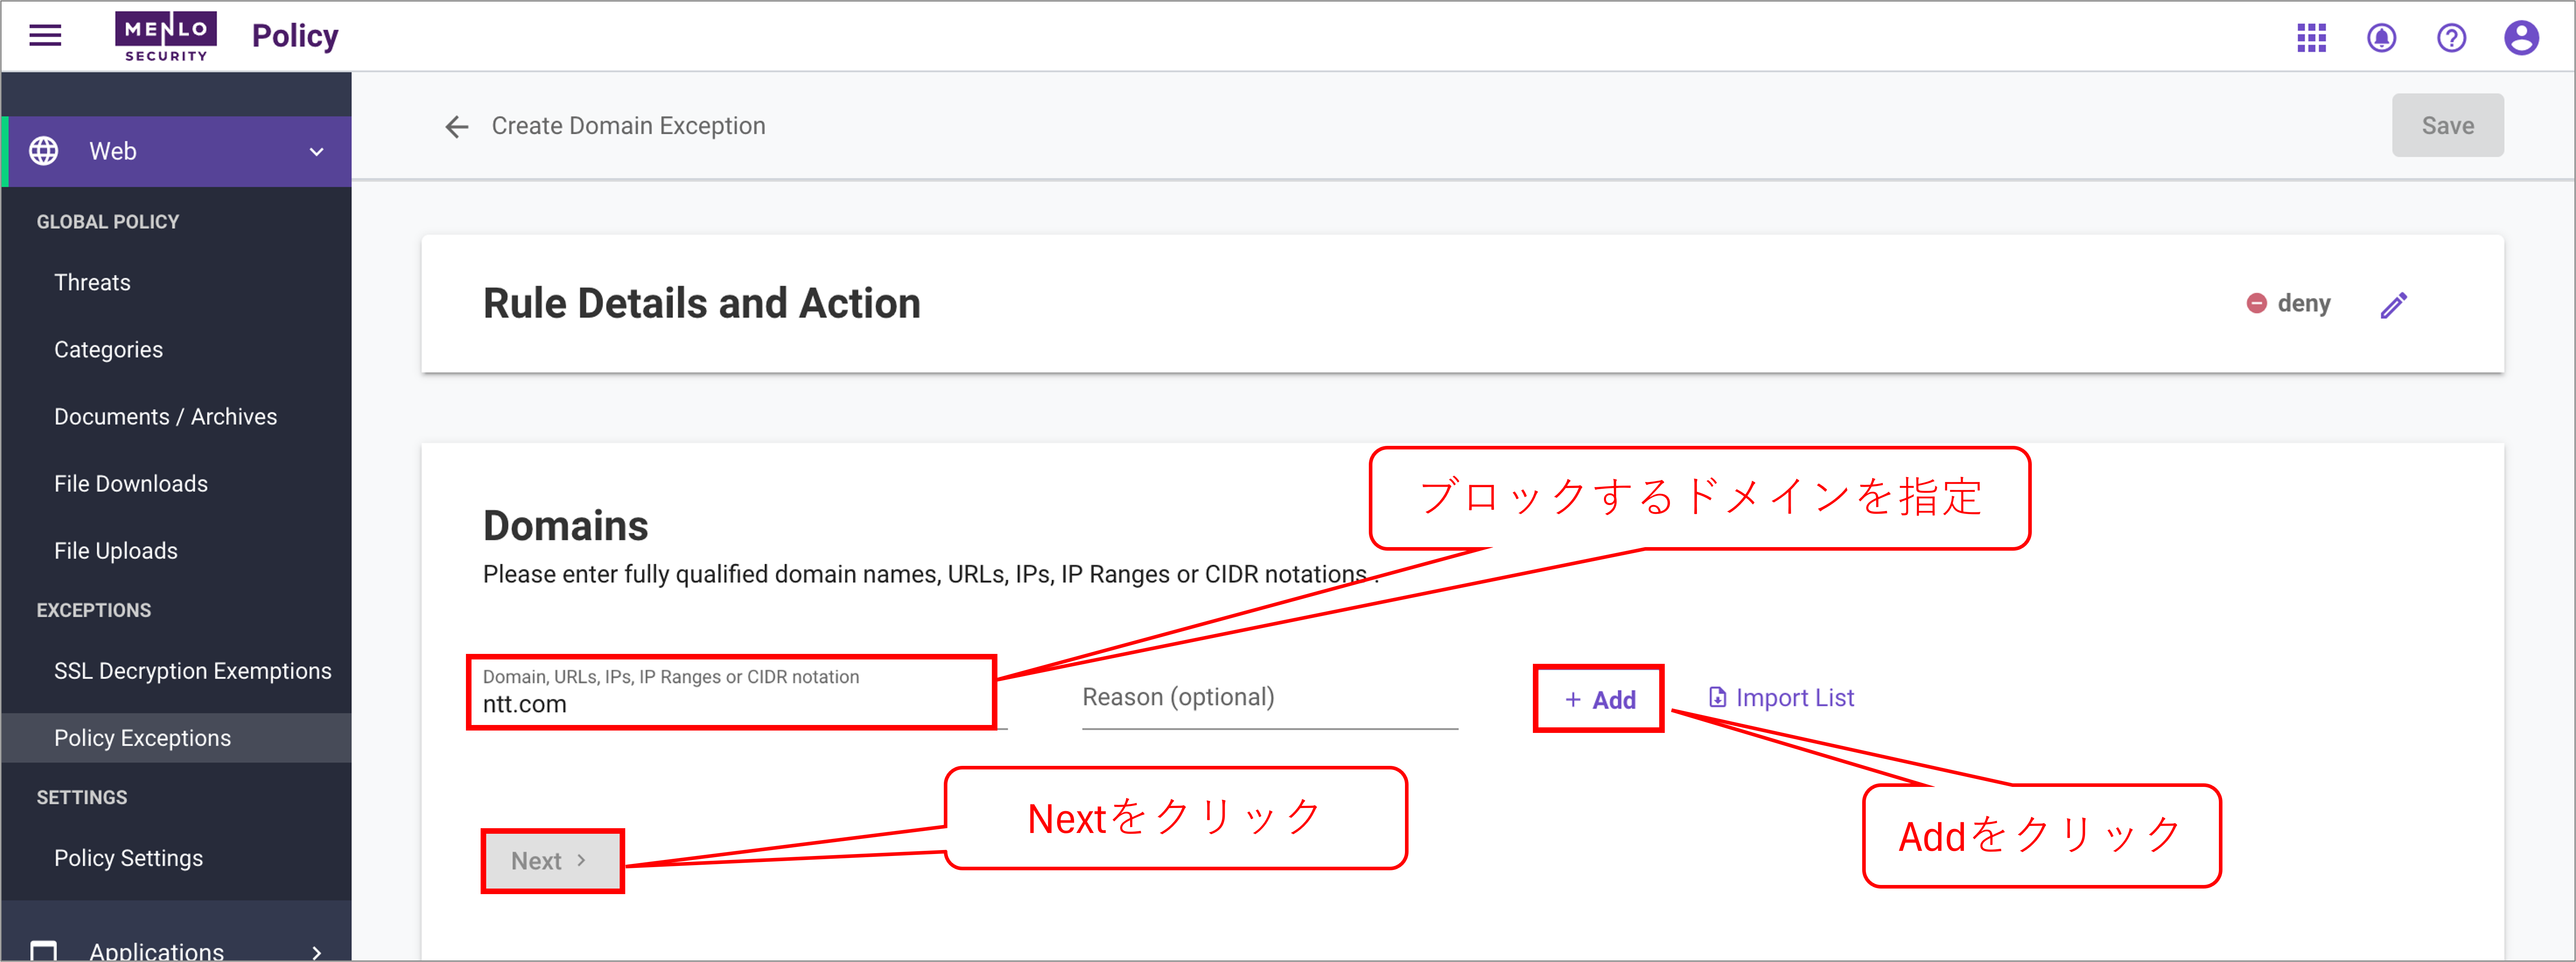Collapse the Web section chevron
The width and height of the screenshot is (2576, 962).
click(x=316, y=152)
